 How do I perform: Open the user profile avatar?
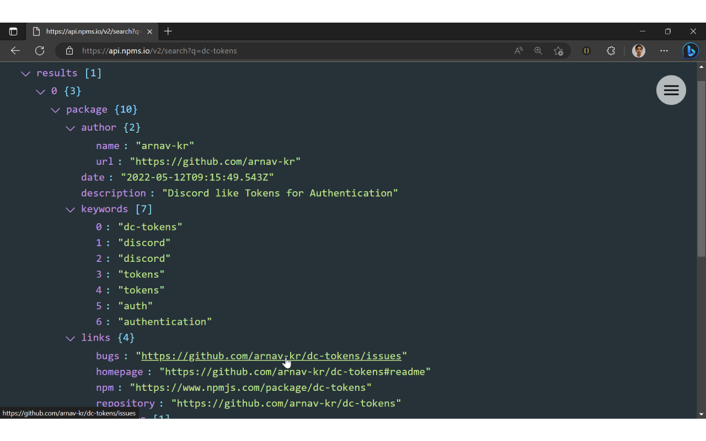639,51
